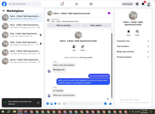This screenshot has height=114, width=155.
Task: Click the chat messages vertical scrollbar
Action: point(112,65)
